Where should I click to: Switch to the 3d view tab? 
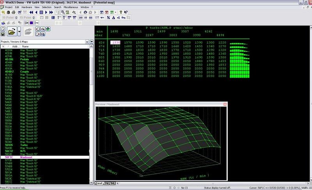point(112,183)
